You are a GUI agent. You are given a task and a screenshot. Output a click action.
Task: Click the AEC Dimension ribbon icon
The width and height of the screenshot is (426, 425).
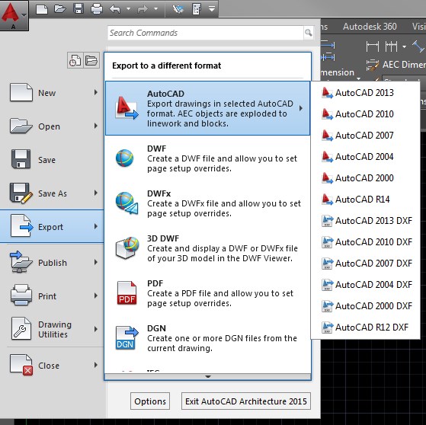pos(372,66)
